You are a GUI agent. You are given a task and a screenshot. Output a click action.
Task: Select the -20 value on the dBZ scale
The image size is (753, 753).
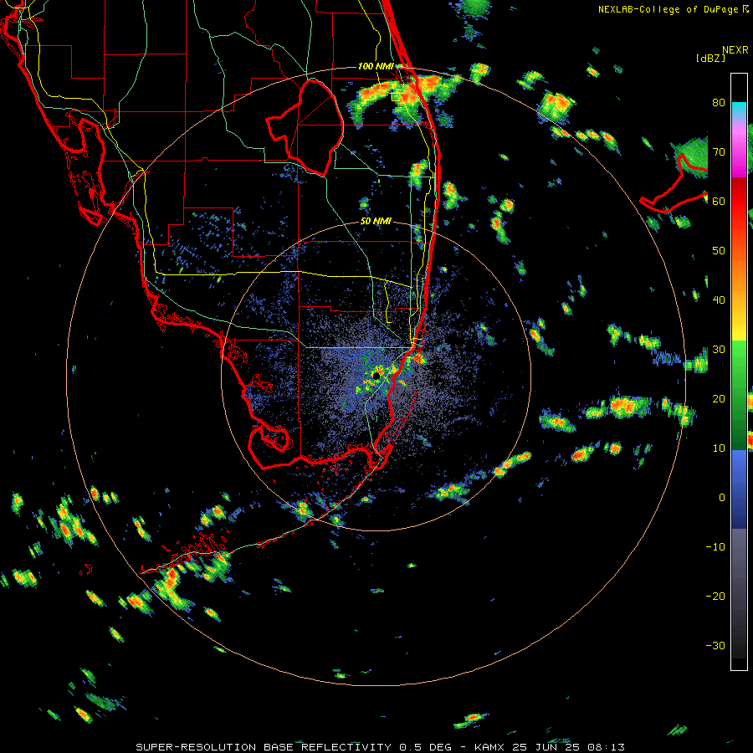tap(715, 596)
